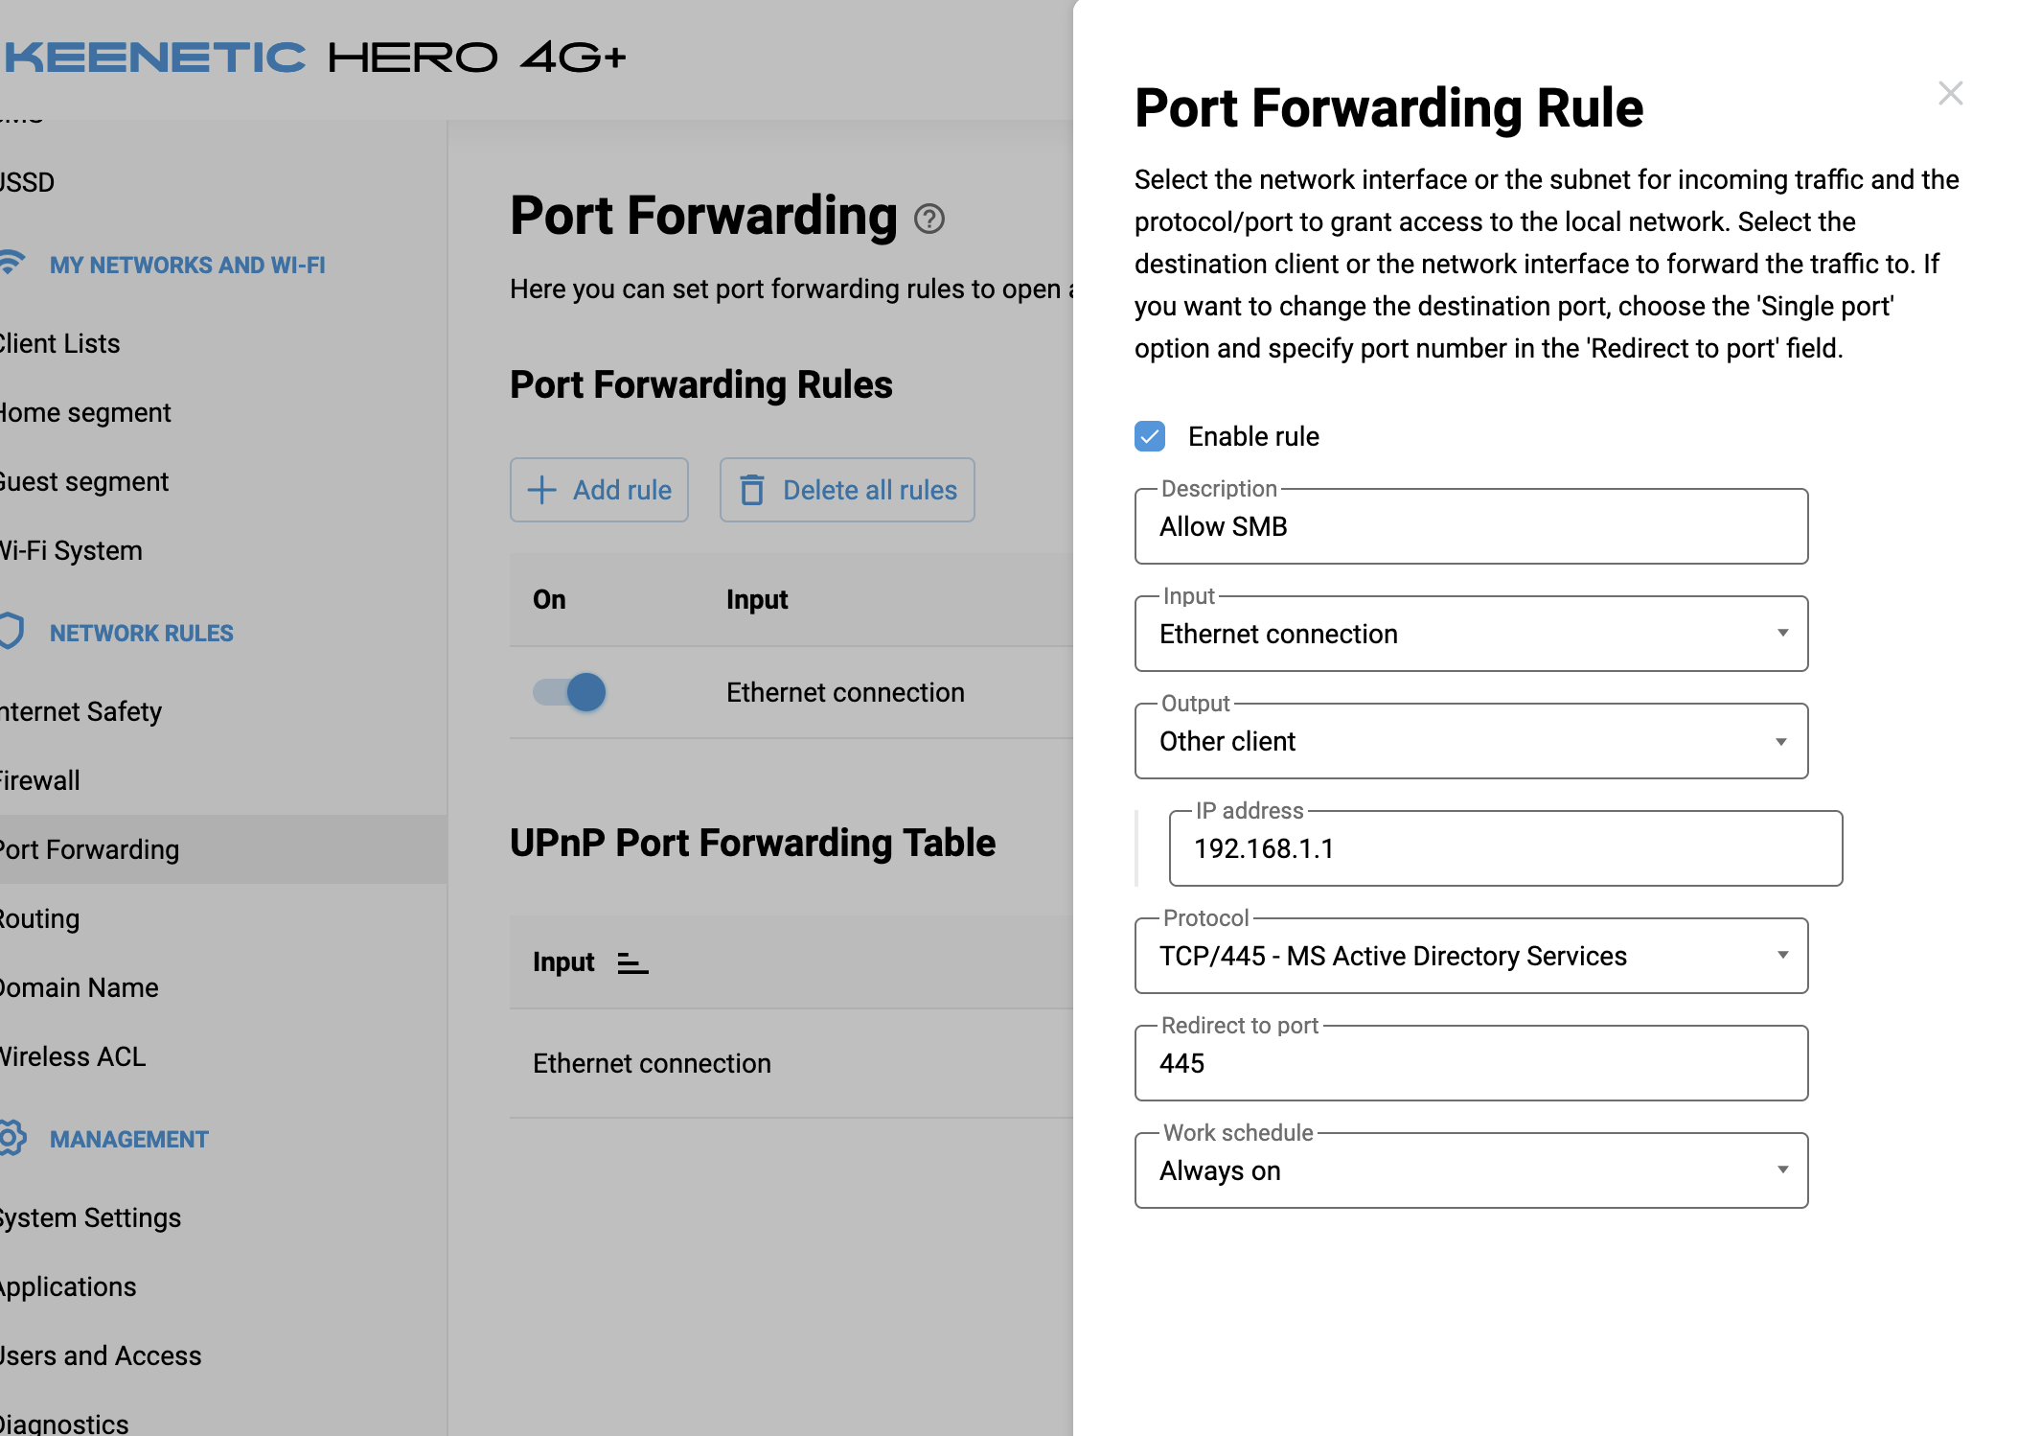Click Management section heading
2018x1436 pixels.
point(129,1139)
